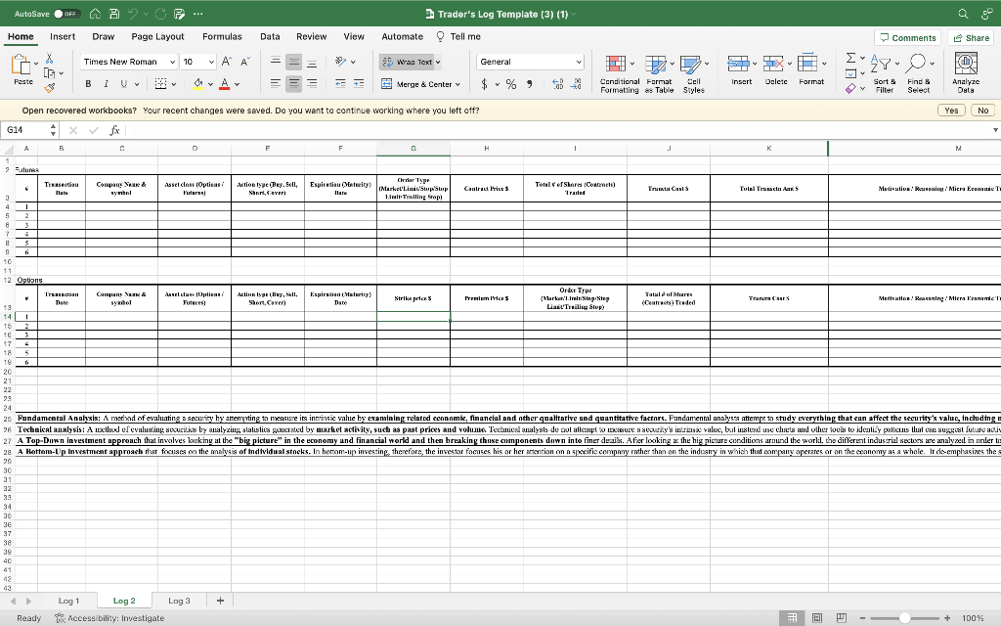
Task: Click the fill color highlight swatch
Action: (197, 84)
